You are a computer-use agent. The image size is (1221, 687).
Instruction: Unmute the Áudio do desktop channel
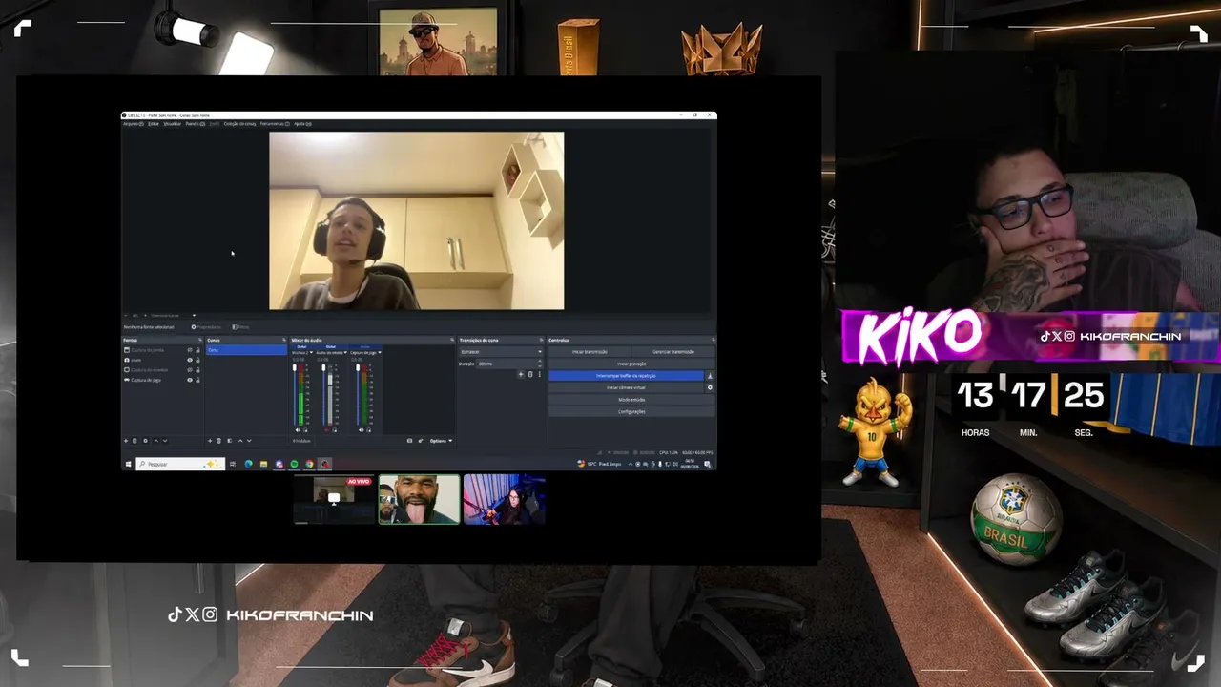point(327,430)
